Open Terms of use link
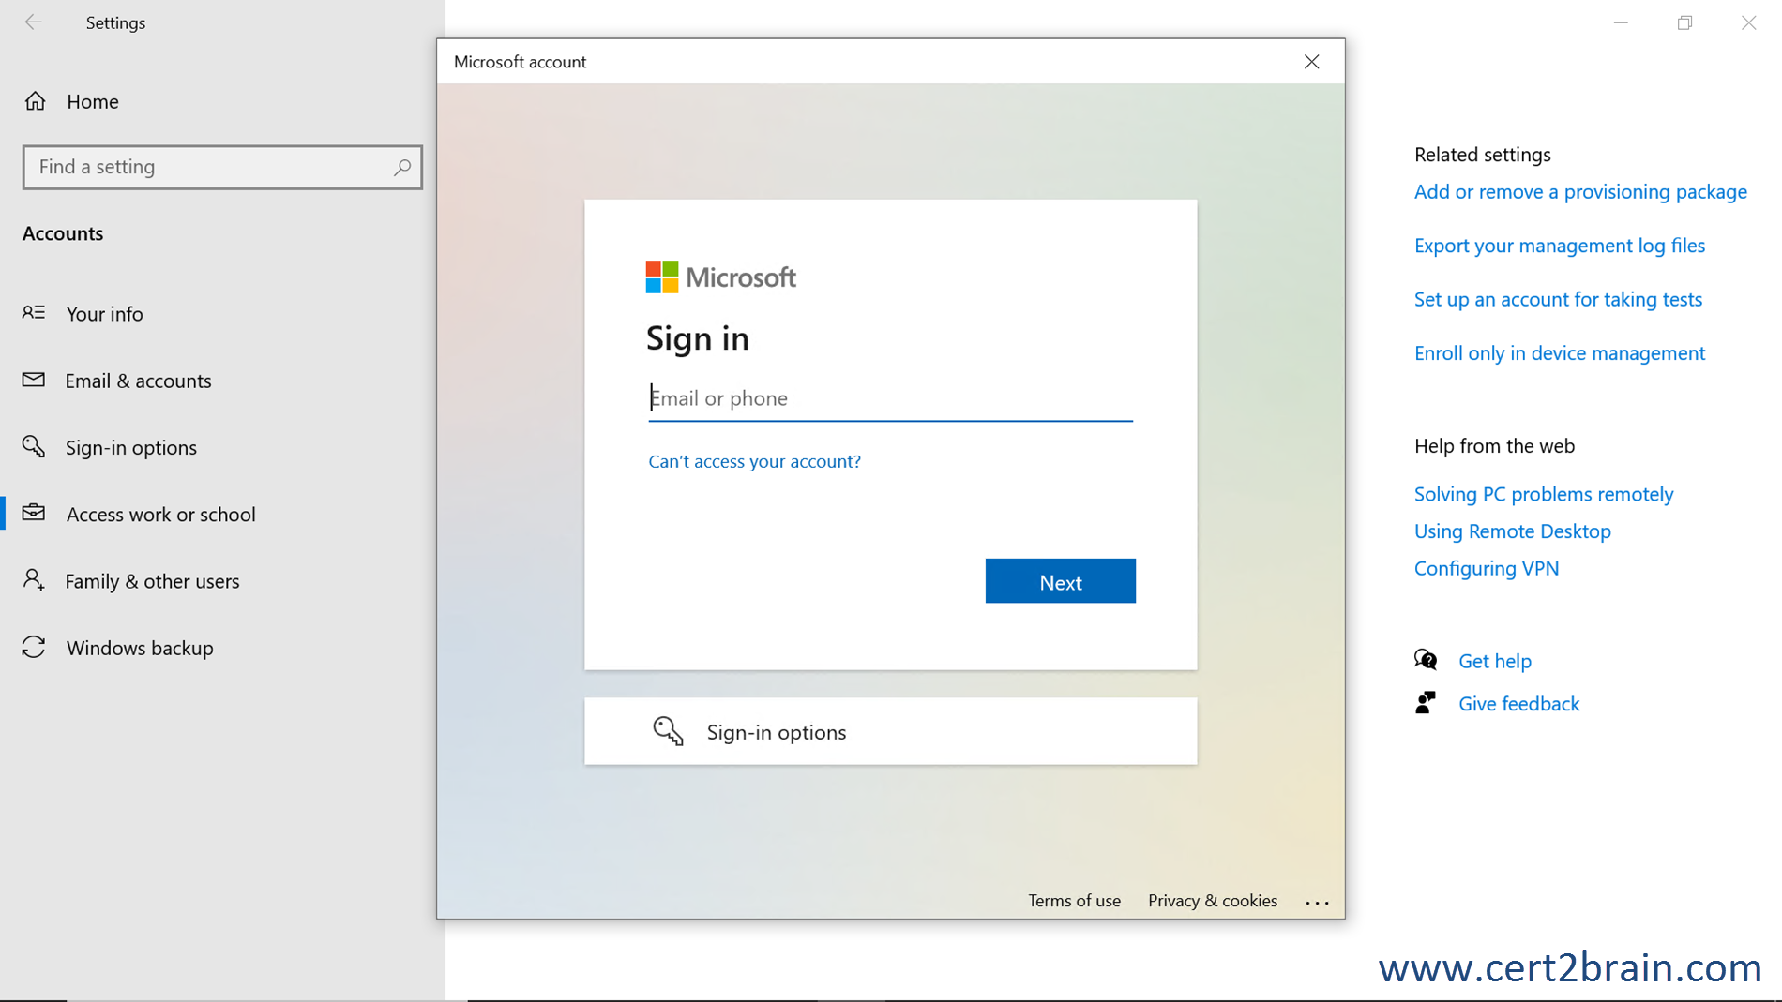The height and width of the screenshot is (1002, 1782). pos(1074,901)
